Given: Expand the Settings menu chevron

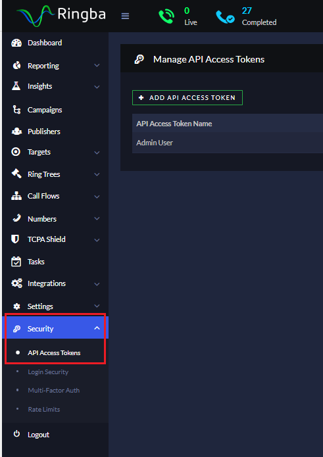Looking at the screenshot, I should point(97,306).
